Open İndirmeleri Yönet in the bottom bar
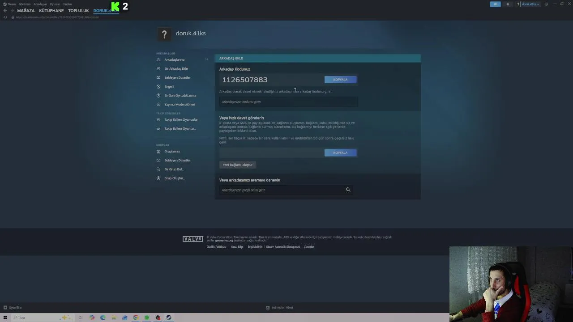 (x=279, y=307)
